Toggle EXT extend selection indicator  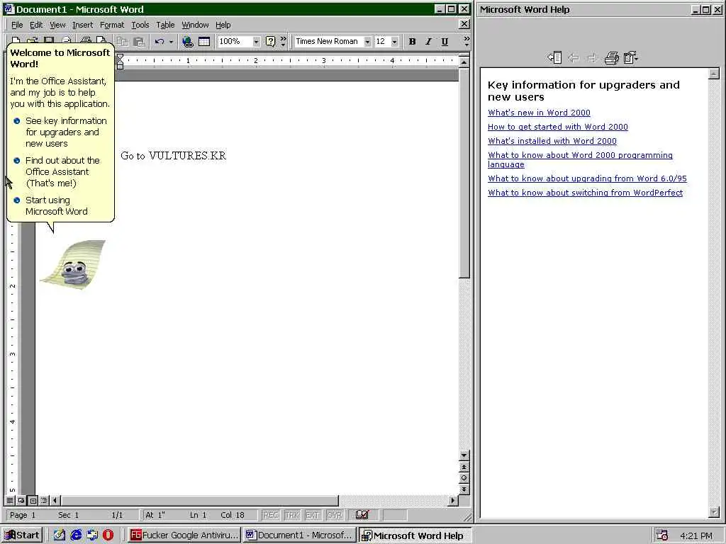(312, 515)
